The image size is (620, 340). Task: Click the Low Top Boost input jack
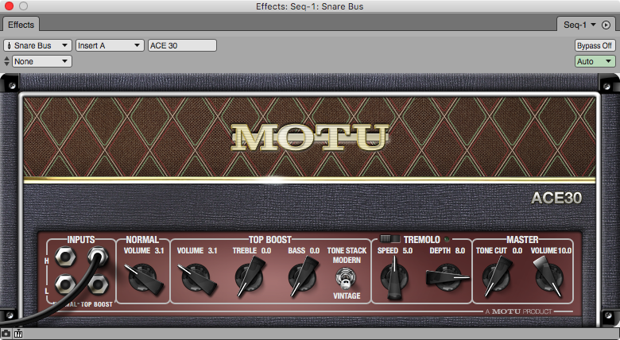coord(98,284)
